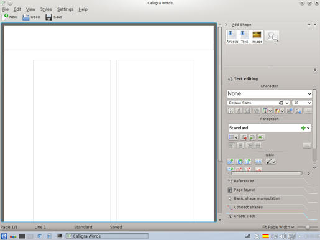This screenshot has width=320, height=240.
Task: Click the tool options horizontal scrollbar
Action: 267,173
